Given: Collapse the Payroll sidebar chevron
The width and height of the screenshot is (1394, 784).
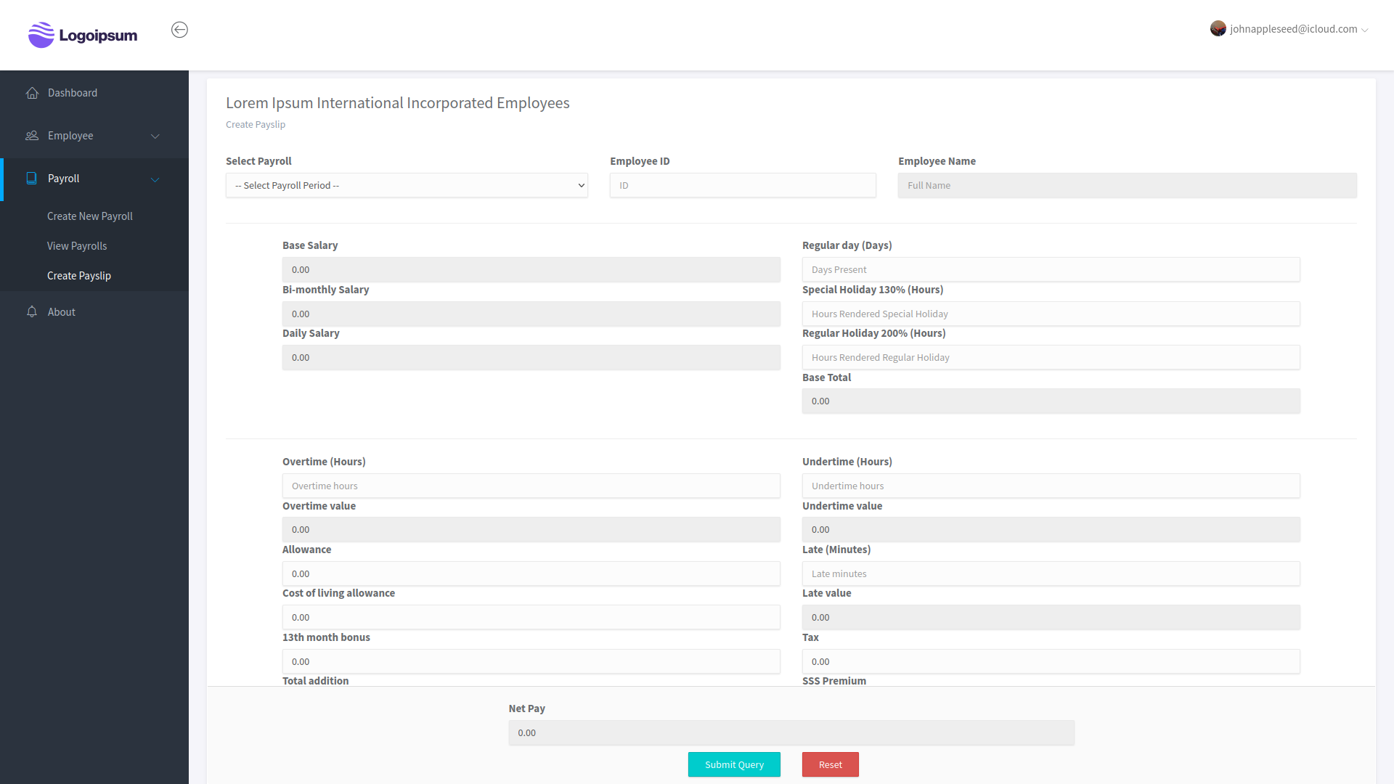Looking at the screenshot, I should tap(155, 179).
